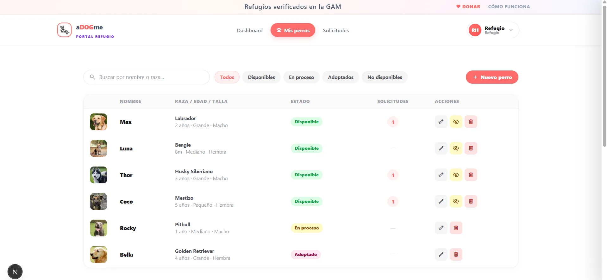The width and height of the screenshot is (607, 280).
Task: Edit Bella with the pencil icon
Action: click(441, 254)
